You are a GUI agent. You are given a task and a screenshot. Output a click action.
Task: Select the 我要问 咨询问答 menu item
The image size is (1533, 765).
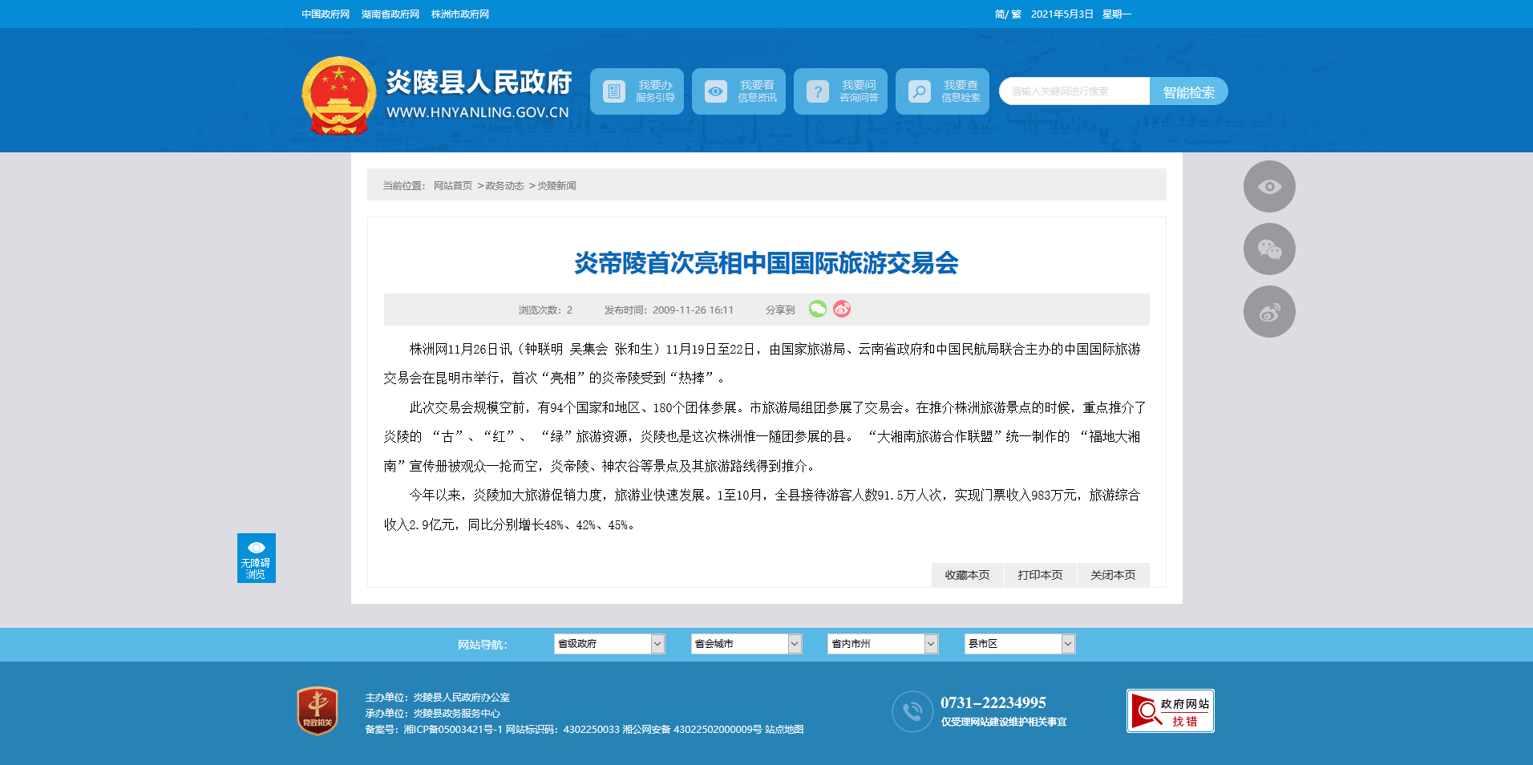[840, 91]
